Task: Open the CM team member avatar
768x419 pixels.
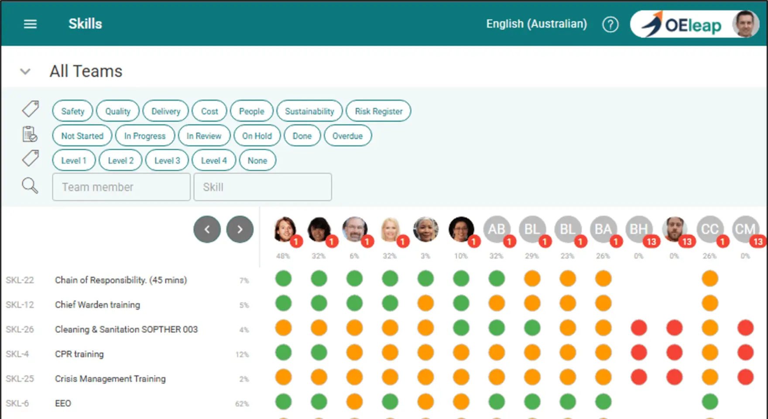Action: click(x=745, y=229)
